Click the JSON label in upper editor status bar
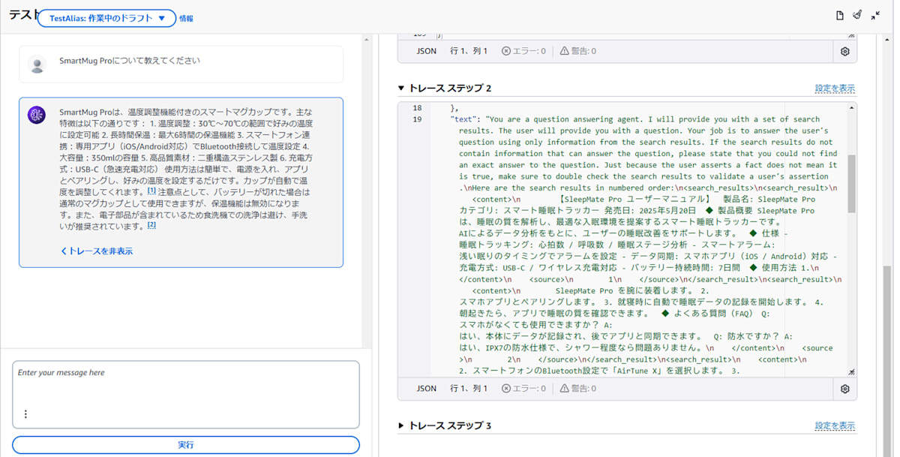 (x=427, y=51)
